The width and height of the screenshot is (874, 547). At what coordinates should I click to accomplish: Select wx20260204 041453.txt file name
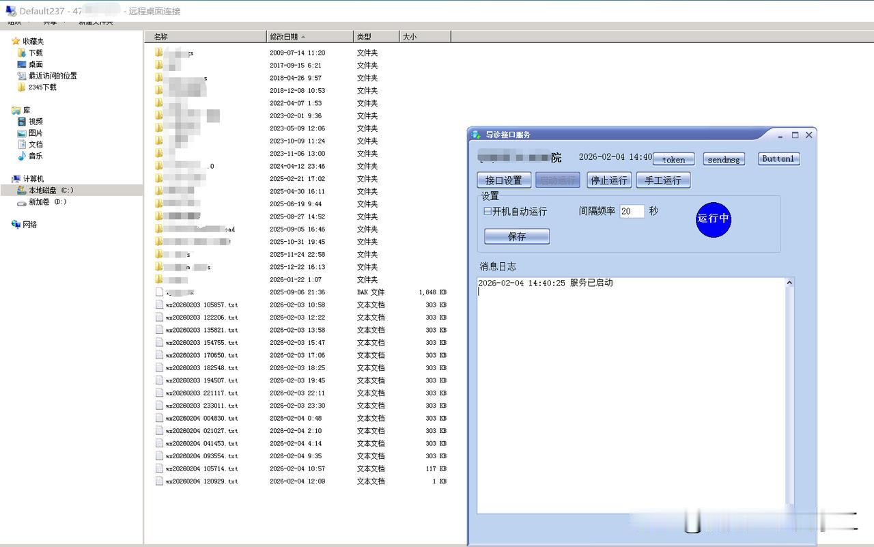pos(201,444)
